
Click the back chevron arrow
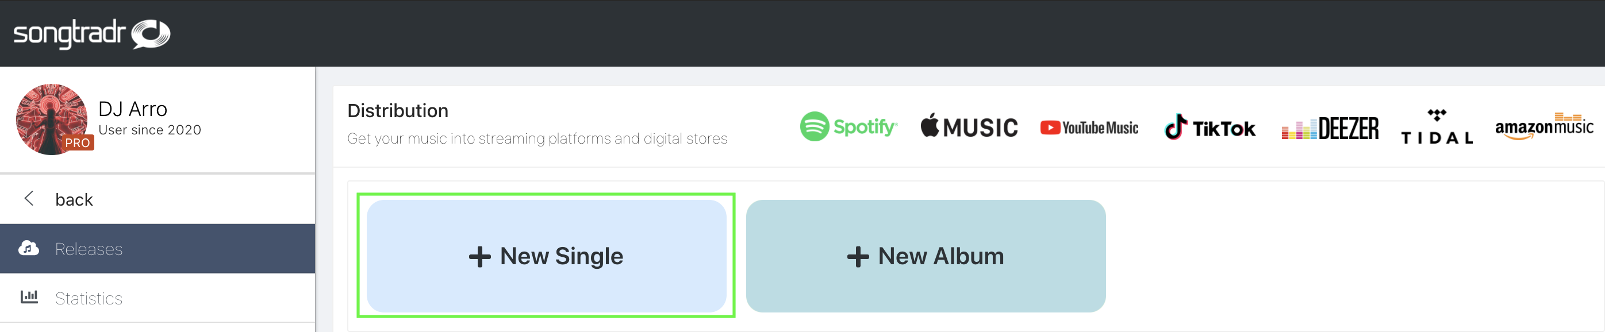pos(29,199)
